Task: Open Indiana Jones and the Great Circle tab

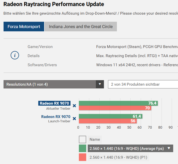Action: tap(81, 27)
